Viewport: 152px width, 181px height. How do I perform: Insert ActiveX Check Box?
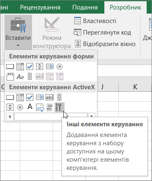coord(30,97)
